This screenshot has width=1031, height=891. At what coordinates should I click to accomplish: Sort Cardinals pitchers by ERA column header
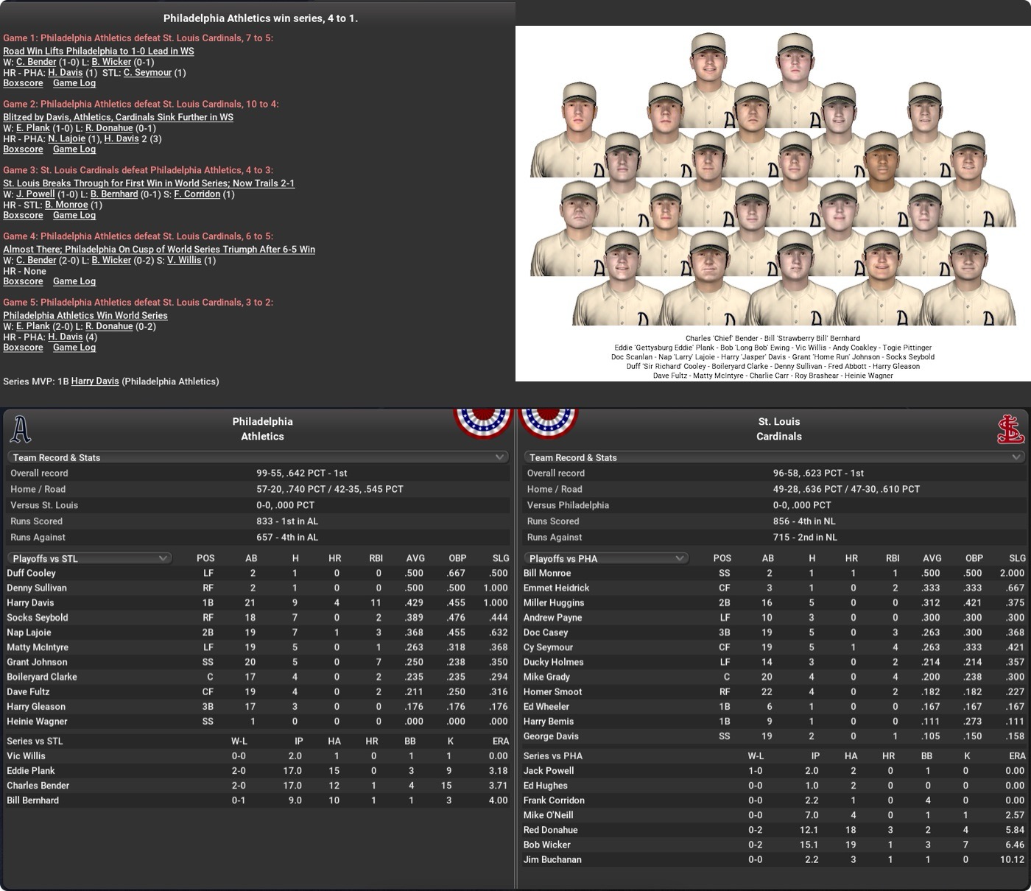[x=1016, y=756]
